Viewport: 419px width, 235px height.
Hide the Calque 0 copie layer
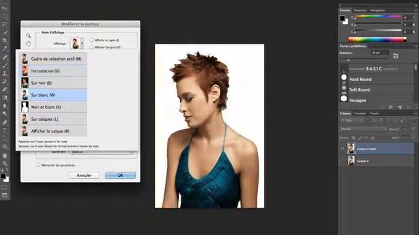(342, 149)
